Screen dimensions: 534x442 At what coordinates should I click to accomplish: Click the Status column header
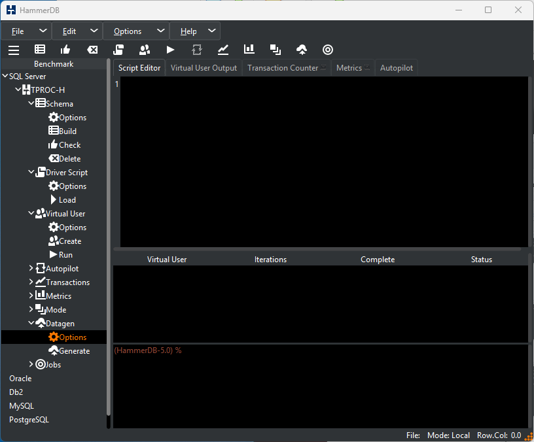point(481,260)
